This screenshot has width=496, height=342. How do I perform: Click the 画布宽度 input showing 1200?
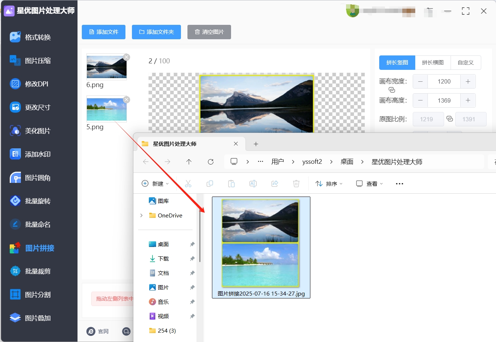point(444,81)
